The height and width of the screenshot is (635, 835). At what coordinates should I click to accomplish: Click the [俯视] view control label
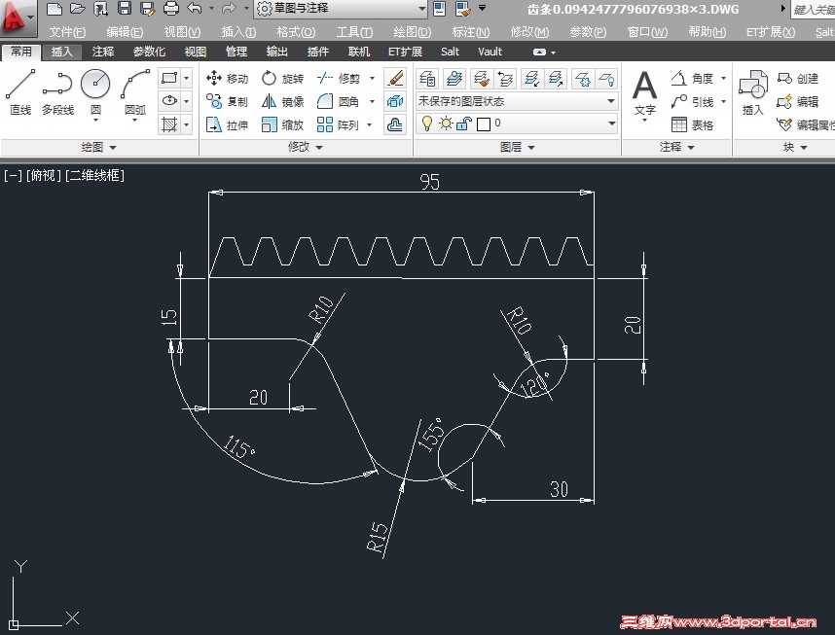pos(43,175)
